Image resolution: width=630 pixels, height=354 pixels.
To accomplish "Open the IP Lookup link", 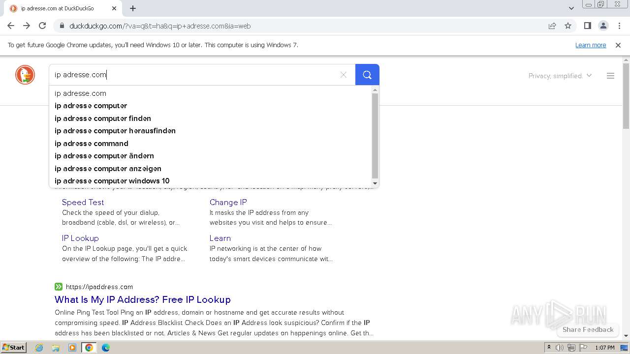I will (x=80, y=238).
